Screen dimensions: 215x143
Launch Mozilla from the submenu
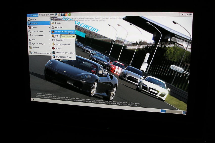[63, 48]
